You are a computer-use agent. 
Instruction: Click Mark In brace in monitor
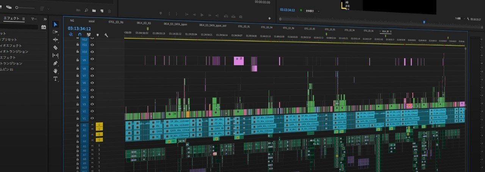[170, 14]
